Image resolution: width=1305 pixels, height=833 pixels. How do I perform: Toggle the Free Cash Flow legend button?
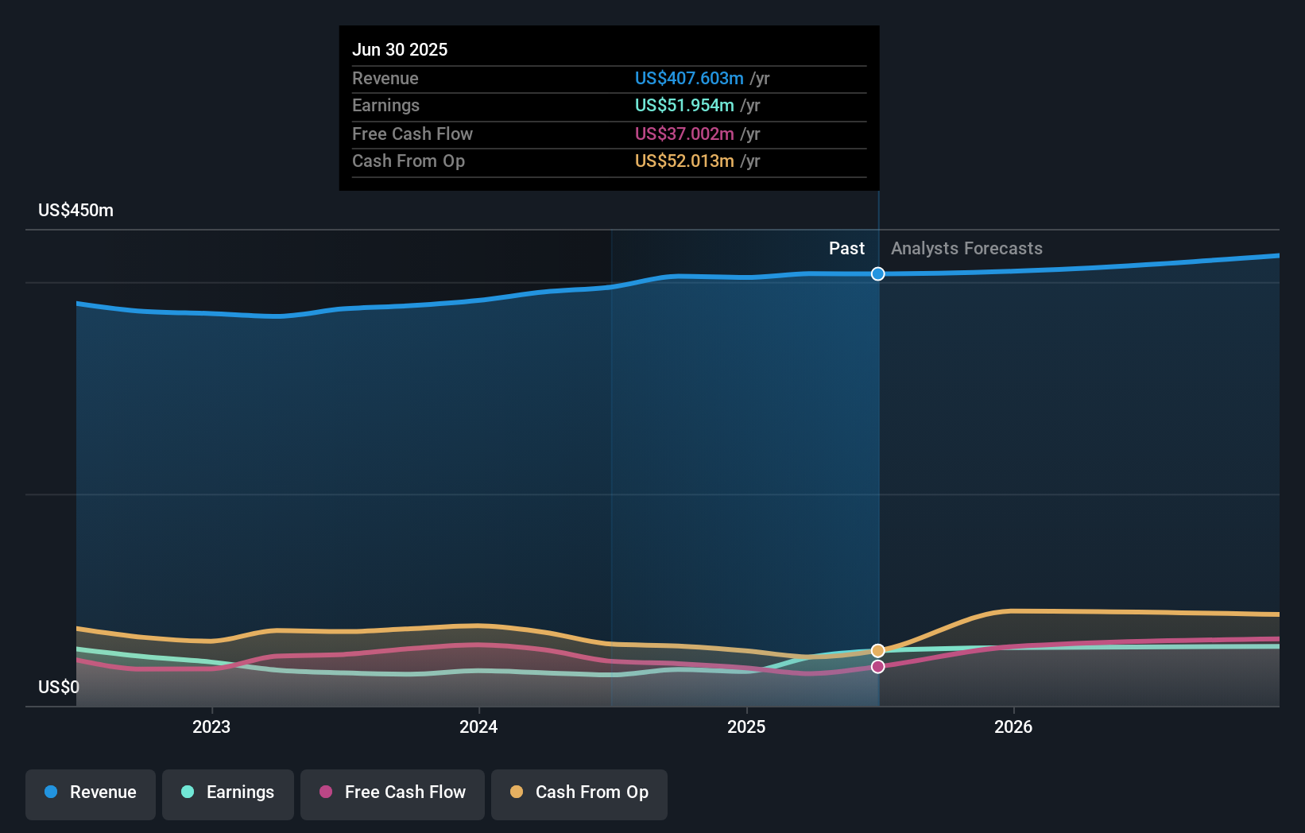point(393,794)
